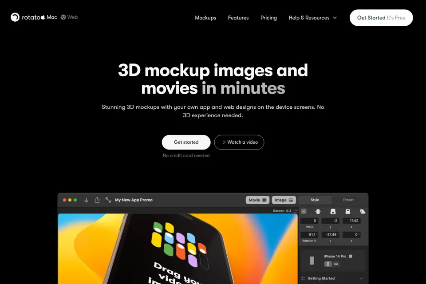Expand the Getting Started section chevron
The height and width of the screenshot is (284, 426).
(x=361, y=278)
